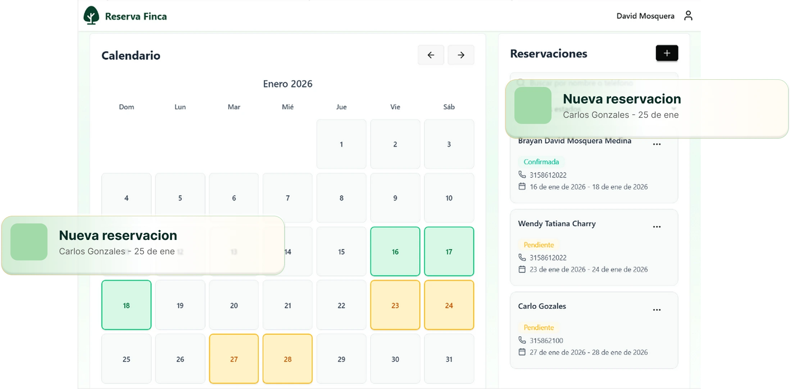Go to next month arrow

[x=461, y=55]
